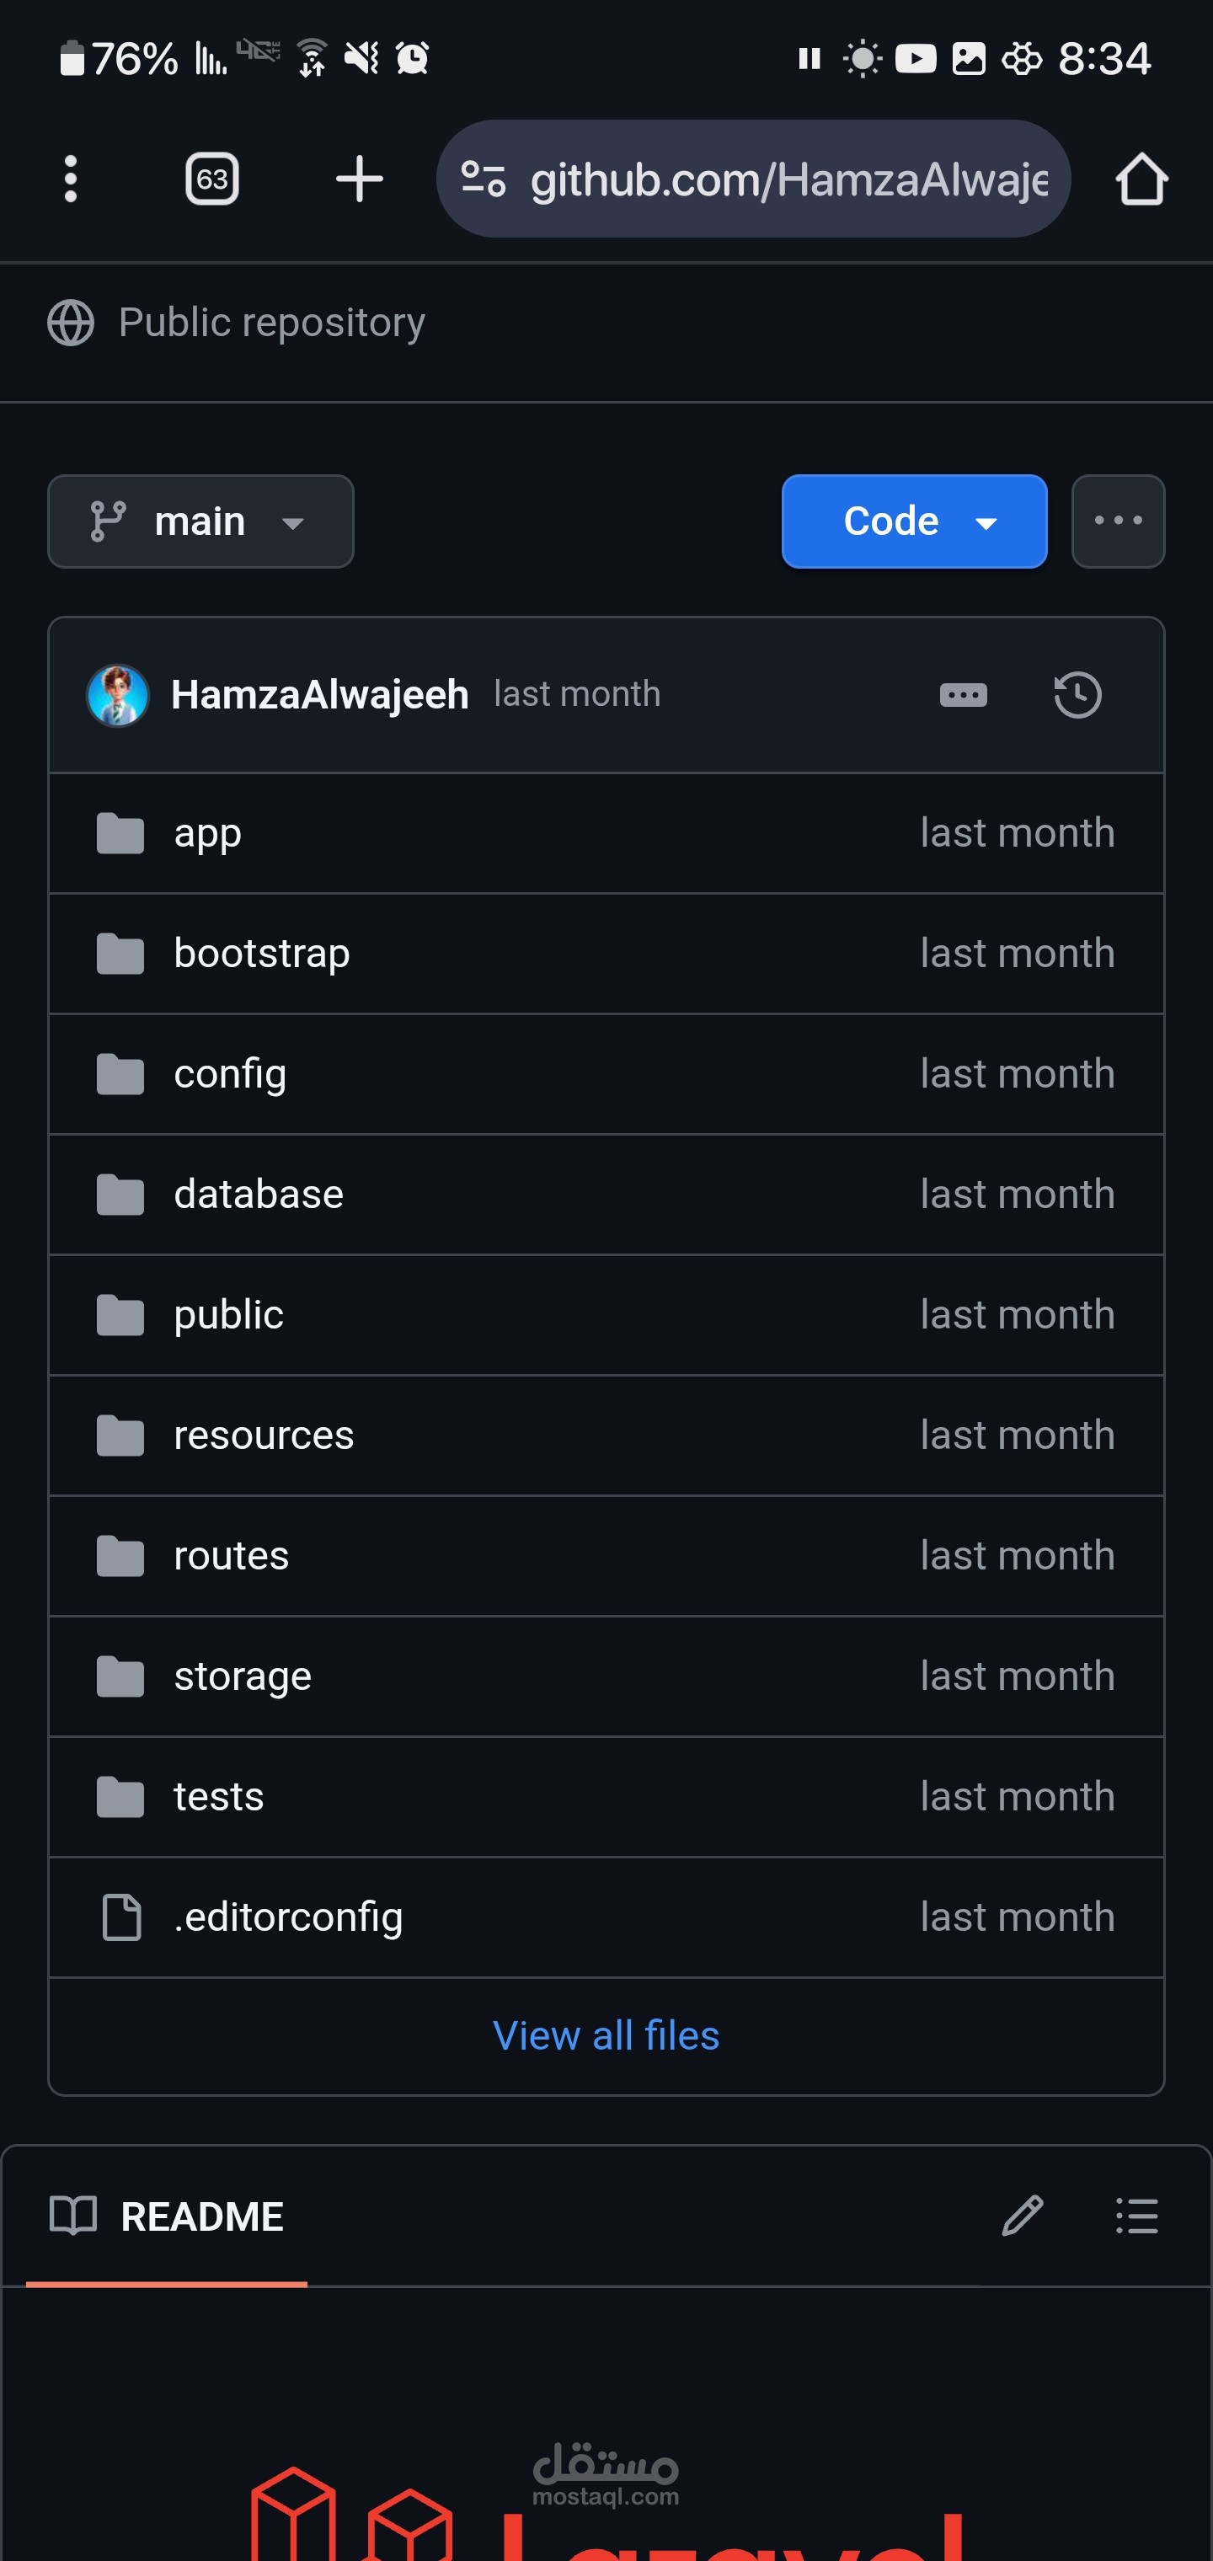The image size is (1213, 2561).
Task: Expand the Code dropdown button
Action: point(914,521)
